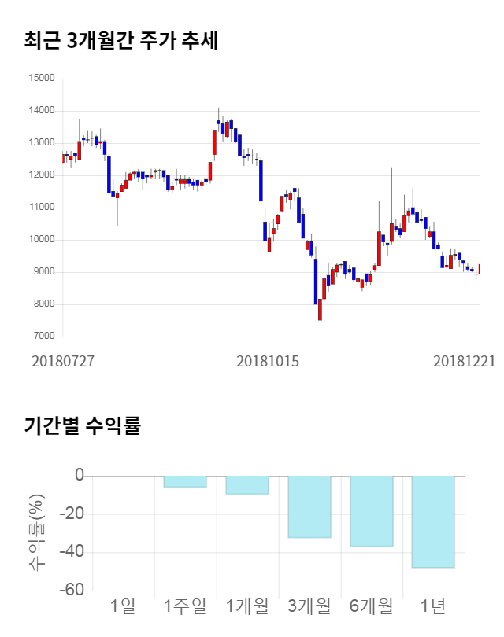504x637 pixels.
Task: Click the 최근 3개월간 주가 추세 heading
Action: [x=120, y=41]
